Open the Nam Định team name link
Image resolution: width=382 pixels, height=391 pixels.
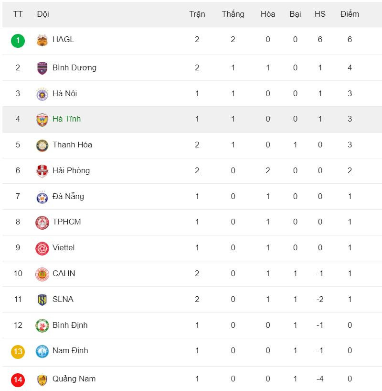coord(70,351)
